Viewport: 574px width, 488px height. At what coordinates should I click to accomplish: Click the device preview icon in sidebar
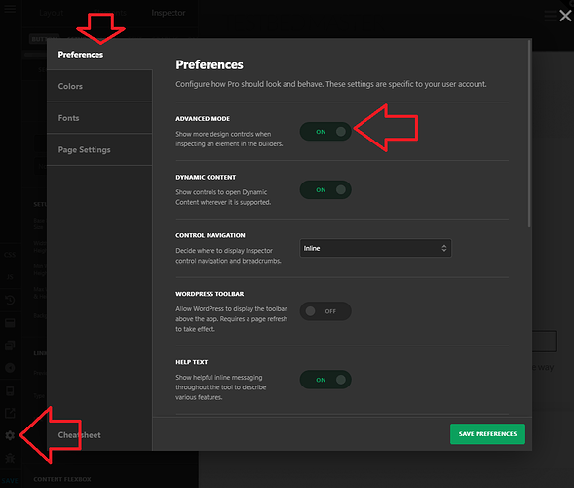click(10, 390)
